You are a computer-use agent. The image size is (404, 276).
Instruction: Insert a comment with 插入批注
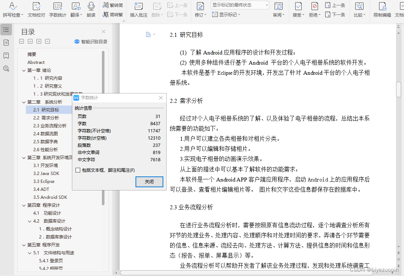(139, 9)
